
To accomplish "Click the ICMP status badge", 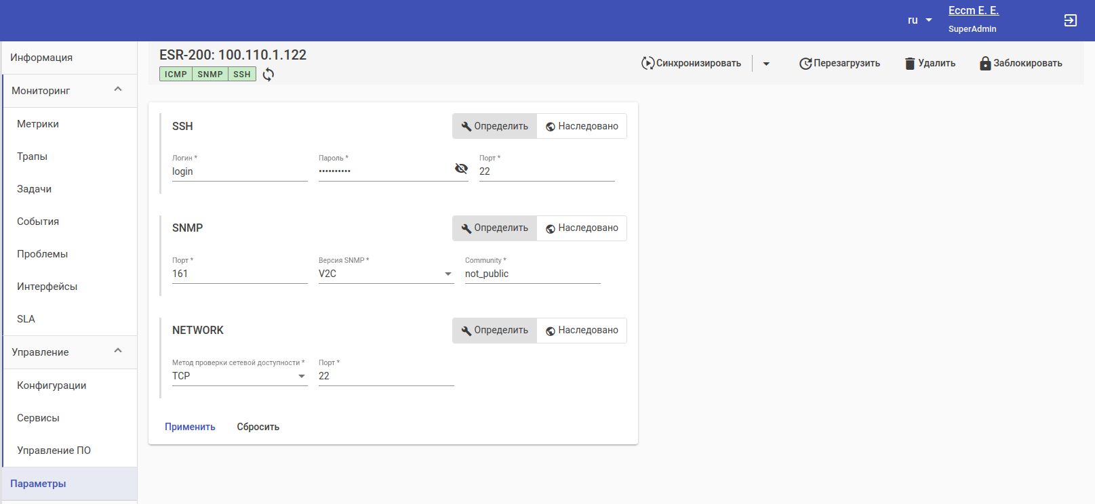I will coord(176,75).
